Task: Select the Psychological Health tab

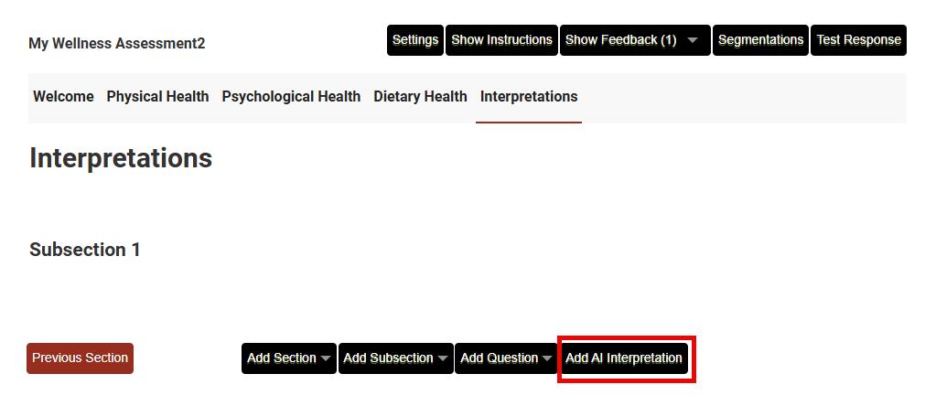Action: click(x=291, y=97)
